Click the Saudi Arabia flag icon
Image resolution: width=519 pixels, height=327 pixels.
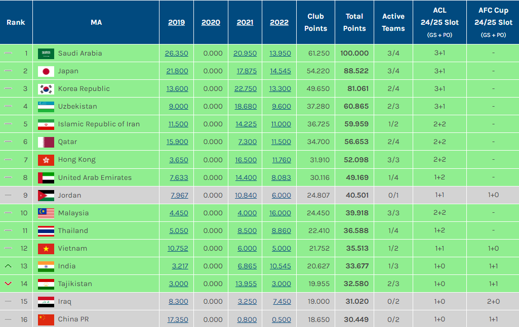point(46,54)
